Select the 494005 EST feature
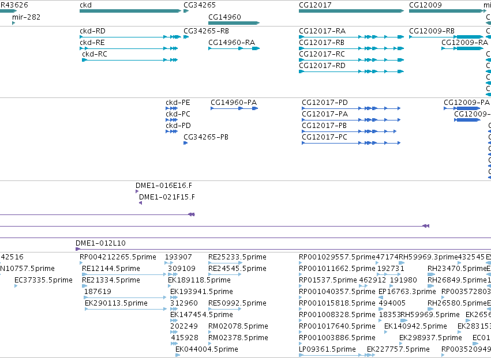Screen dimensions: 491x358 (x=381, y=309)
